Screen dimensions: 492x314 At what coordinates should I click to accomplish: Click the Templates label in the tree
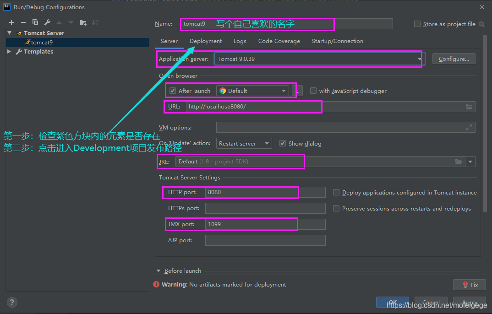pos(38,51)
